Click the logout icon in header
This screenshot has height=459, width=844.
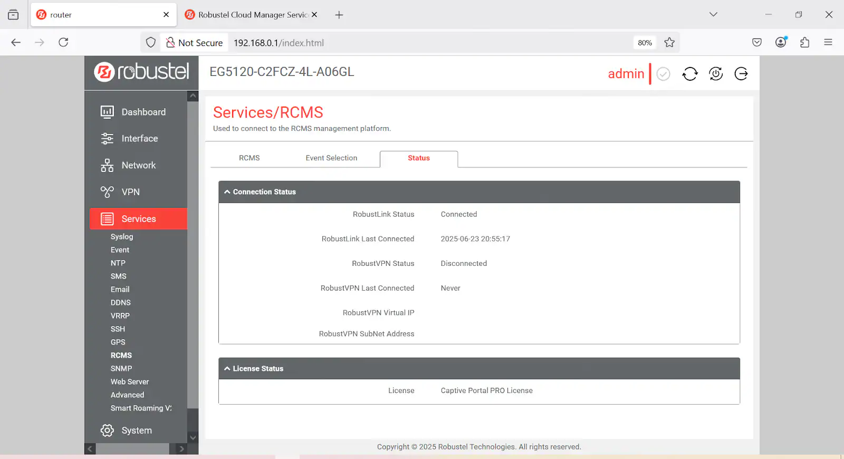click(741, 74)
